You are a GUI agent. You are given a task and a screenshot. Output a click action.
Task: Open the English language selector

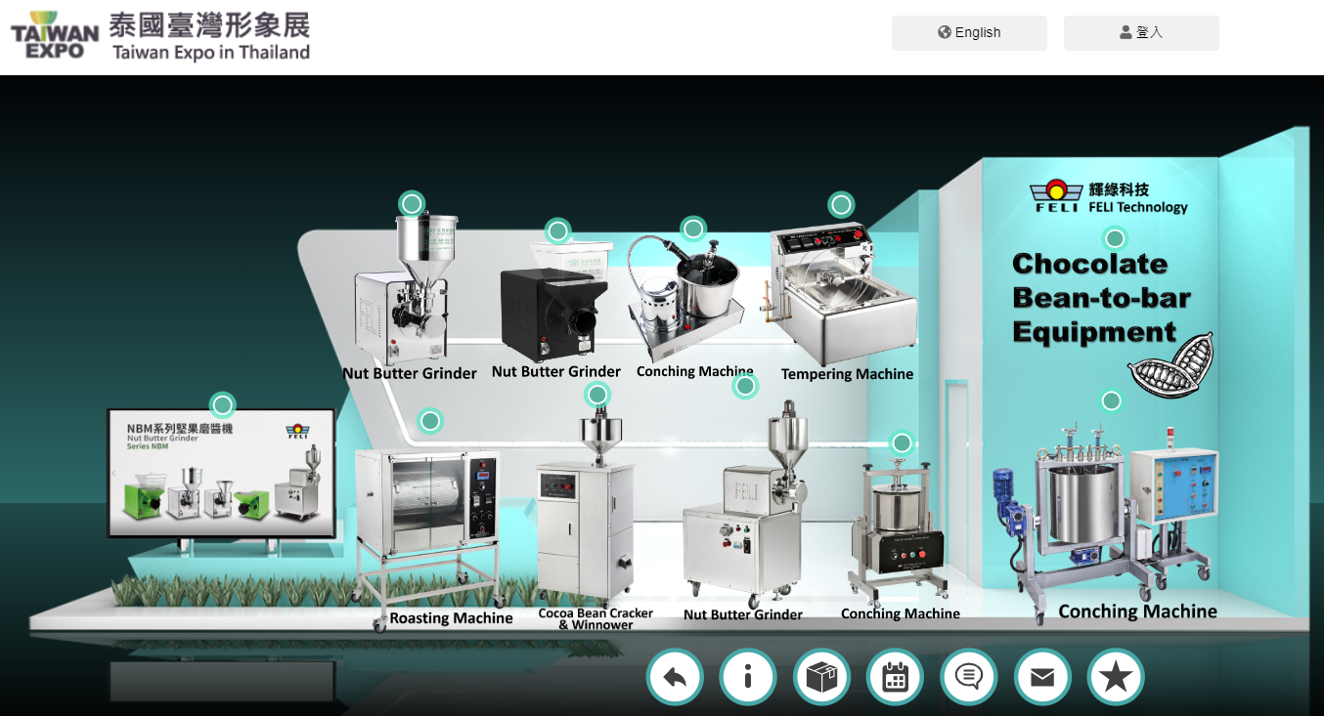tap(968, 32)
